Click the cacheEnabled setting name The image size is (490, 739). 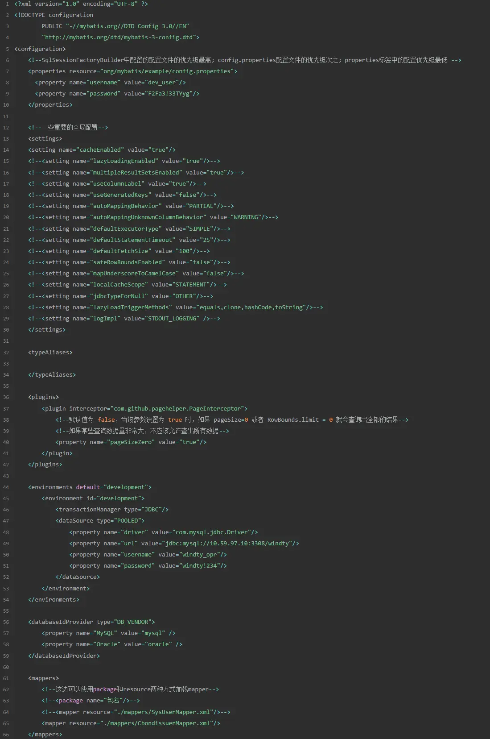pos(100,150)
